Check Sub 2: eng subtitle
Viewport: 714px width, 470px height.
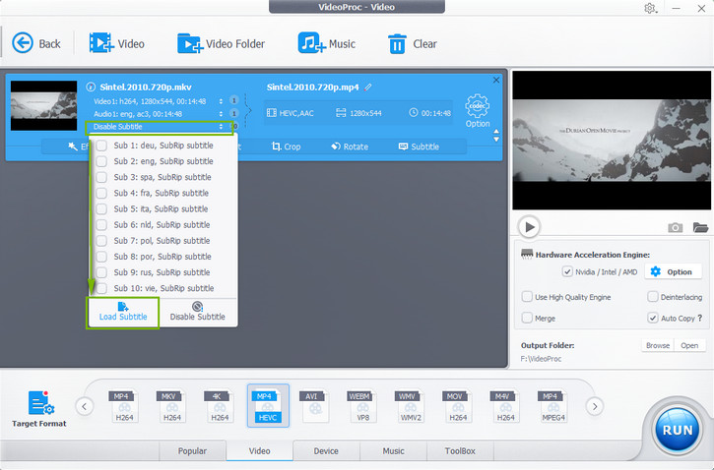coord(101,161)
